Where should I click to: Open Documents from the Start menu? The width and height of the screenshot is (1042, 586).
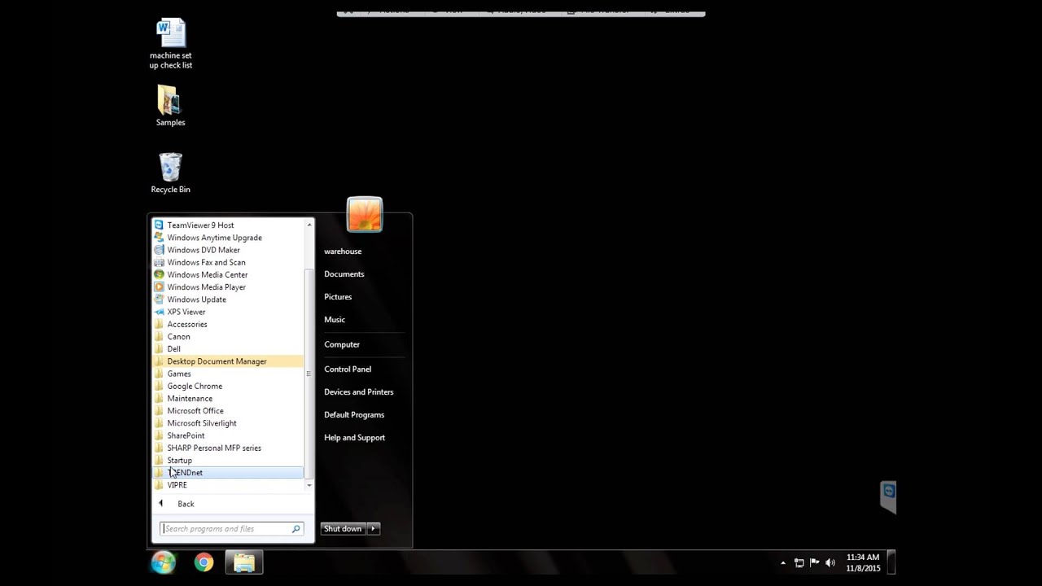(344, 274)
